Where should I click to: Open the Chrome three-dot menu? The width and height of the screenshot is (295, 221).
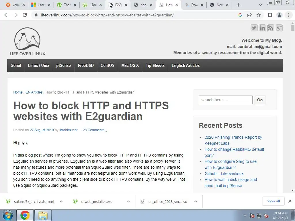pos(289,15)
